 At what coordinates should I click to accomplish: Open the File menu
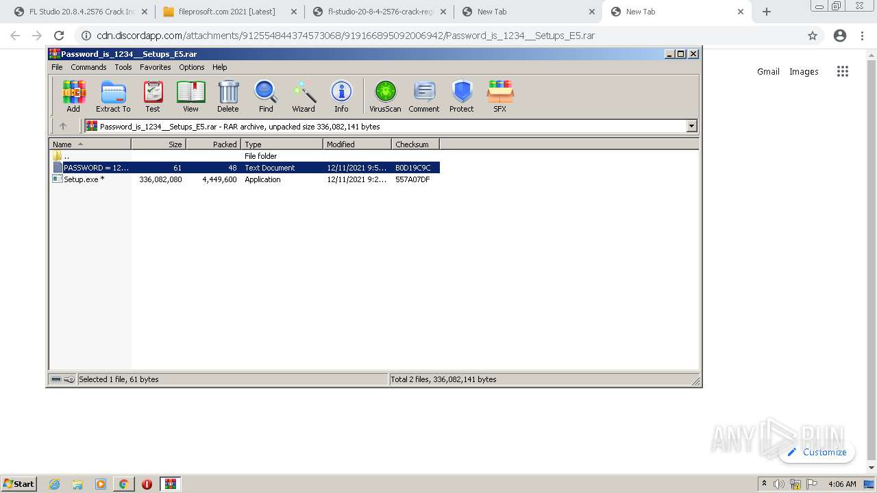point(57,67)
